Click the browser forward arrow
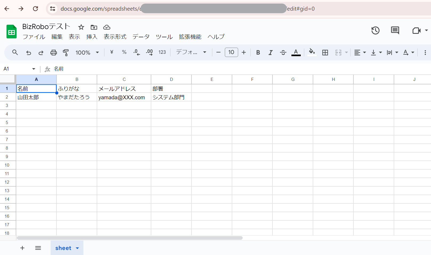Viewport: 431px width, 255px height. [21, 9]
